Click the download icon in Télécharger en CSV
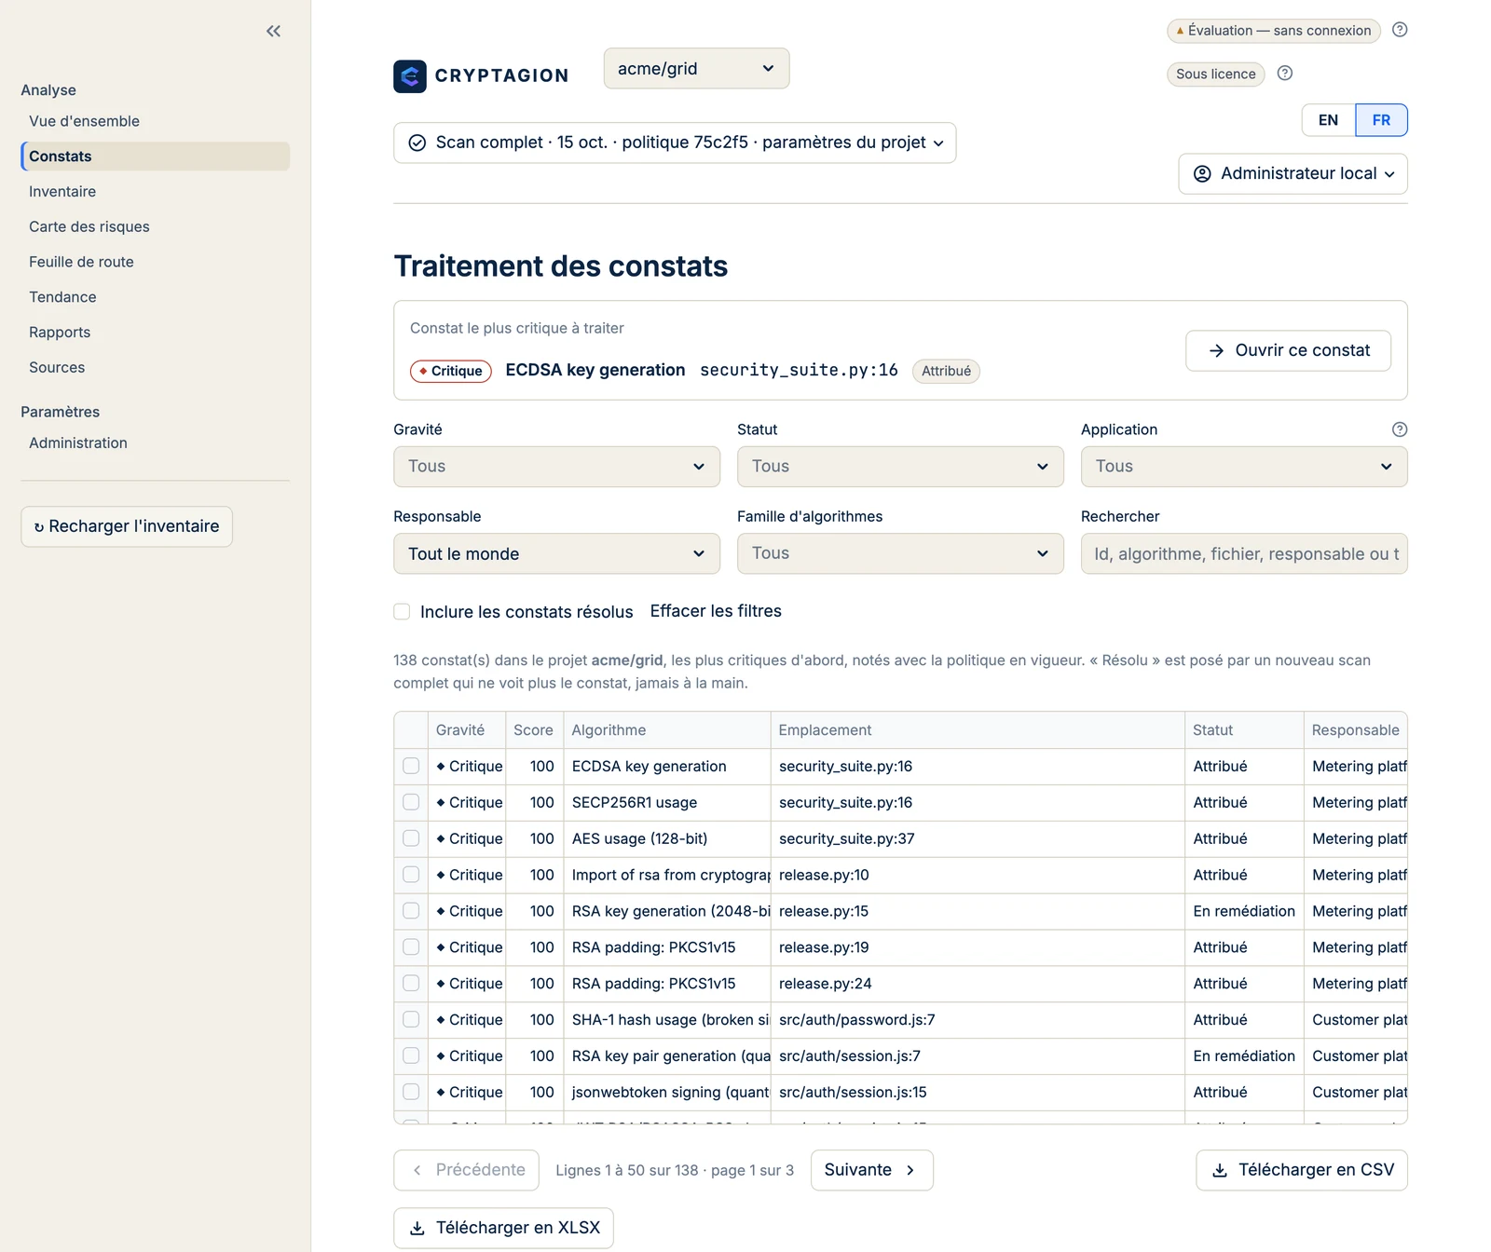This screenshot has height=1252, width=1491. click(x=1220, y=1171)
